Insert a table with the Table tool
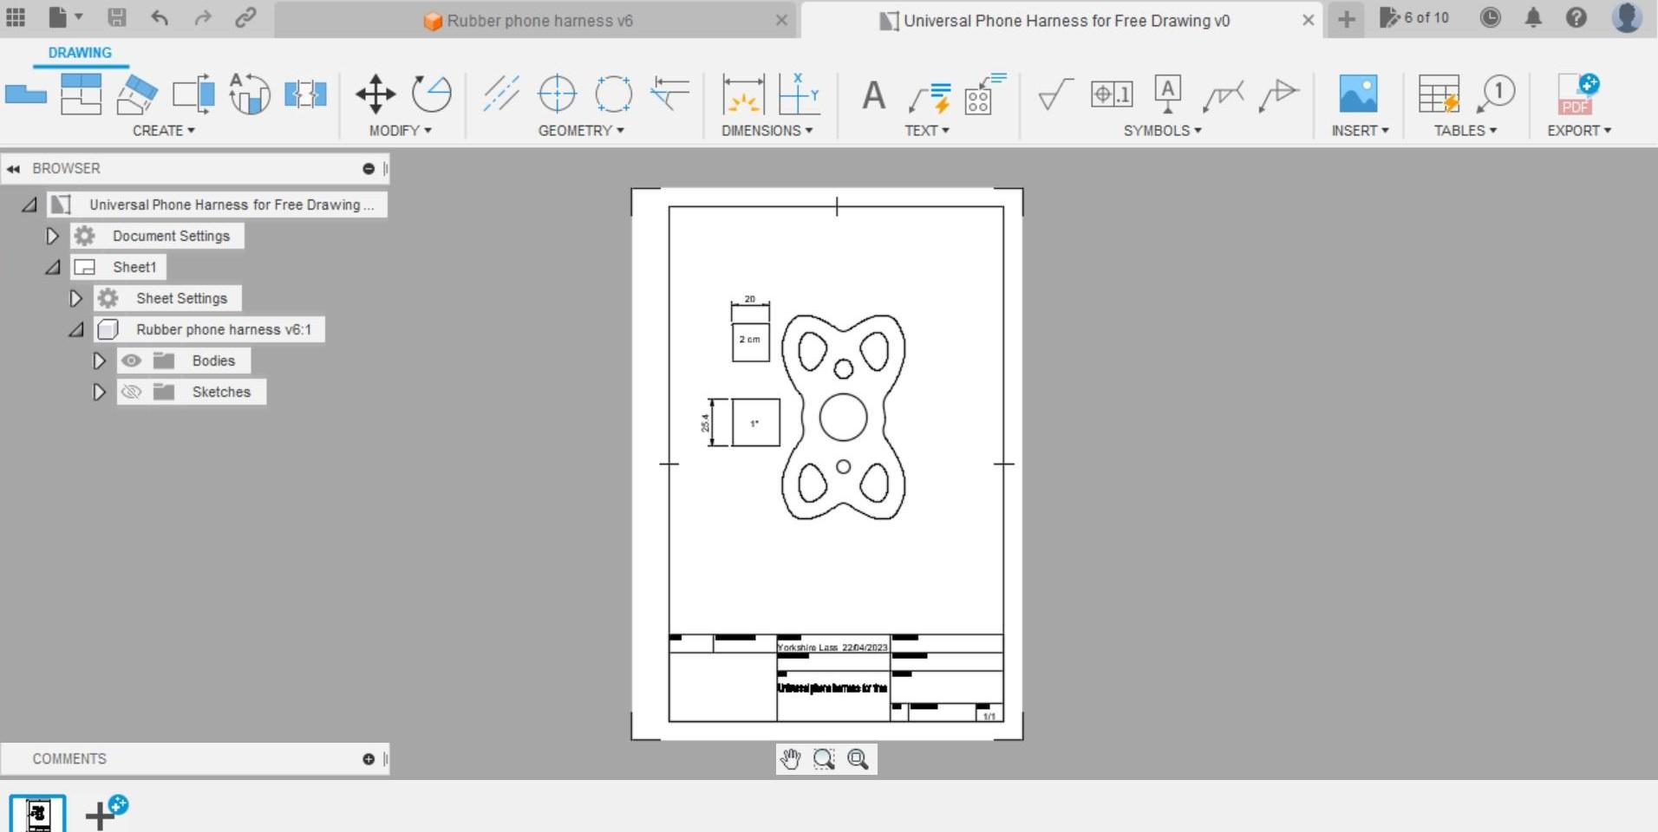 tap(1439, 94)
